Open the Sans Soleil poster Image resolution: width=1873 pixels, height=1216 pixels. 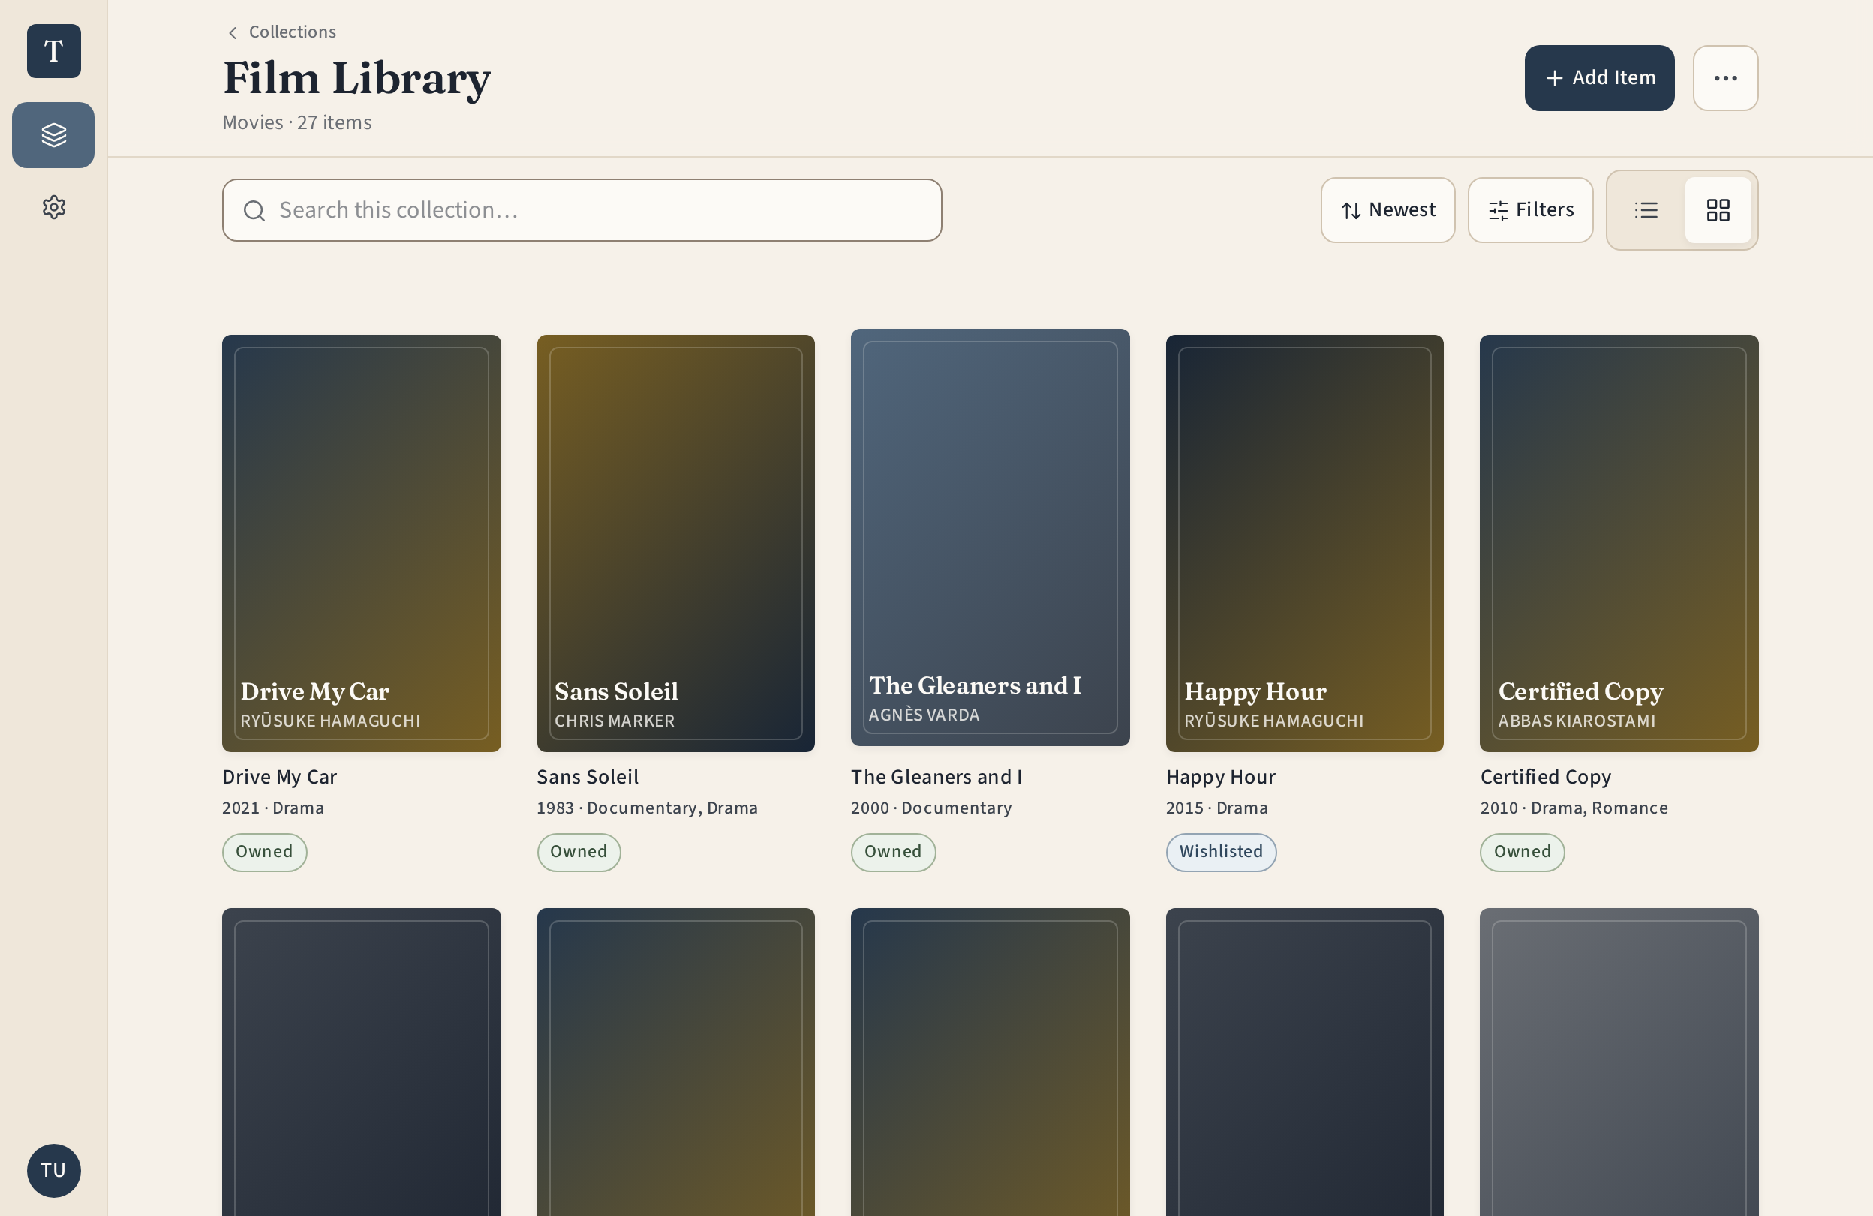(675, 543)
